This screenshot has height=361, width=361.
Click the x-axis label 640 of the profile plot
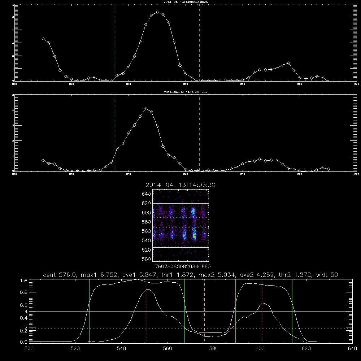[352, 349]
